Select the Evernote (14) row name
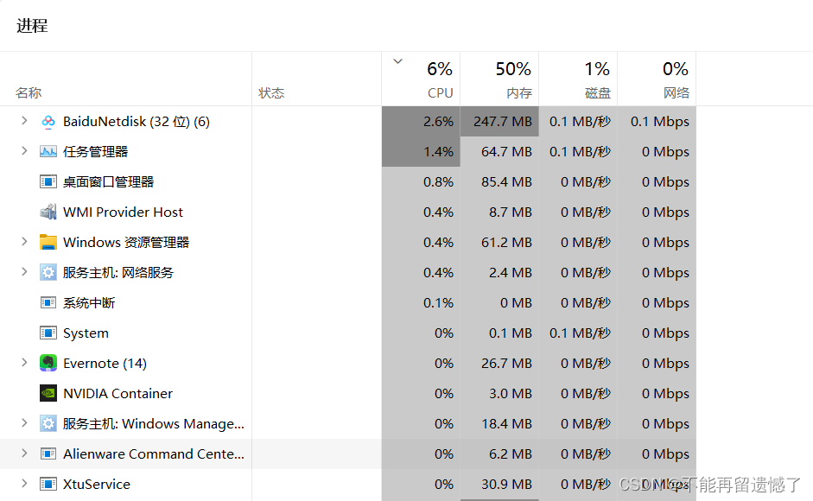 coord(105,363)
